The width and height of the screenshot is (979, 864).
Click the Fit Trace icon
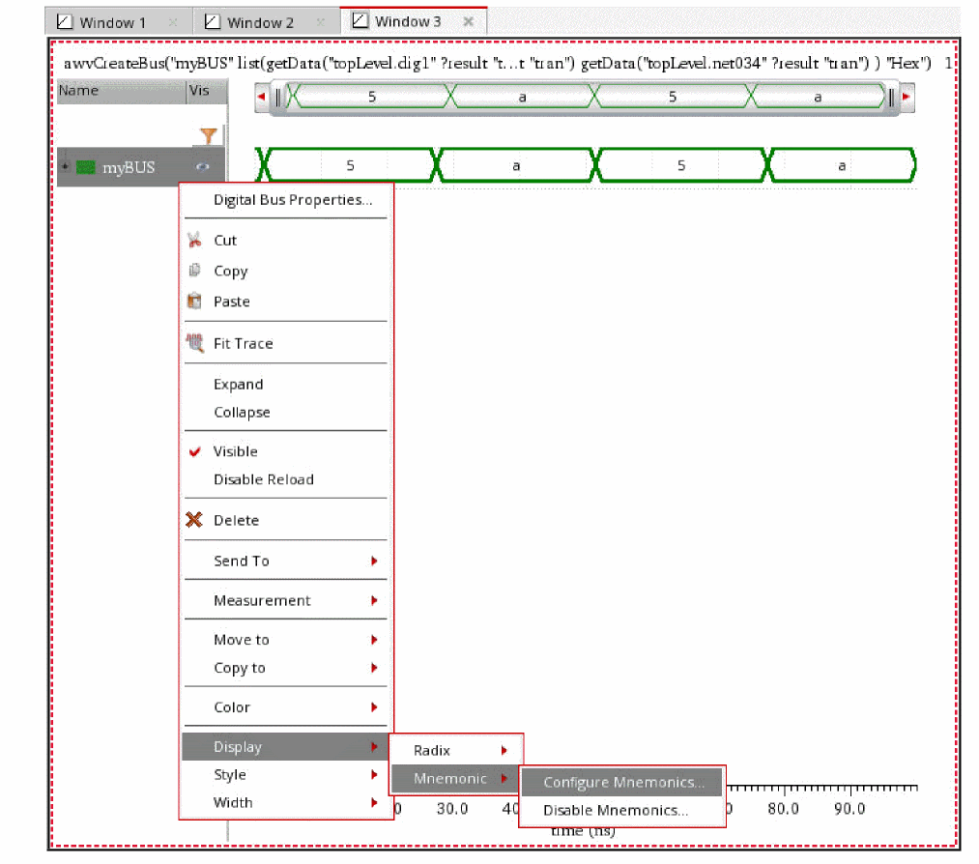[195, 343]
